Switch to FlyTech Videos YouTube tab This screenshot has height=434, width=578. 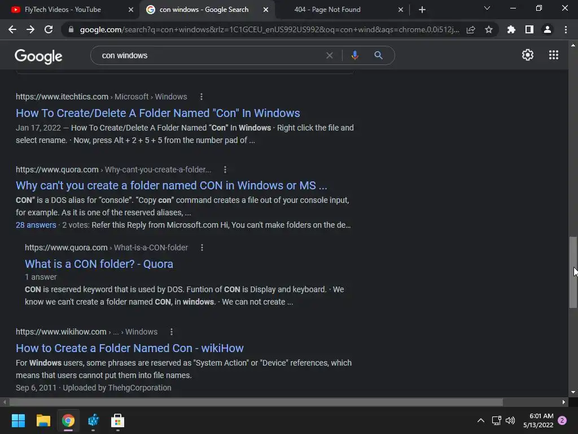coord(63,10)
